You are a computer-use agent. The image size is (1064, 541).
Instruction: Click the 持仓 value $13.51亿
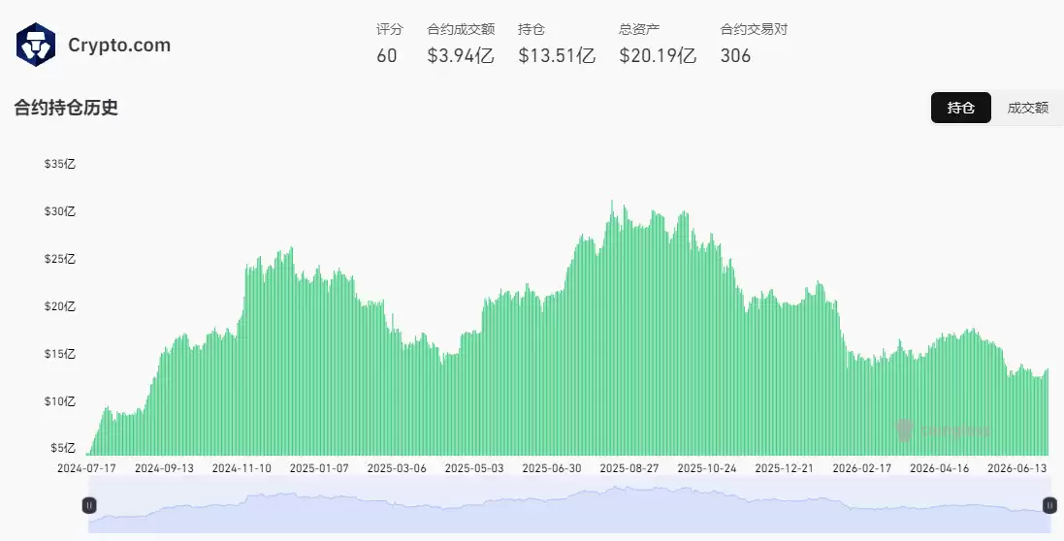pos(557,55)
